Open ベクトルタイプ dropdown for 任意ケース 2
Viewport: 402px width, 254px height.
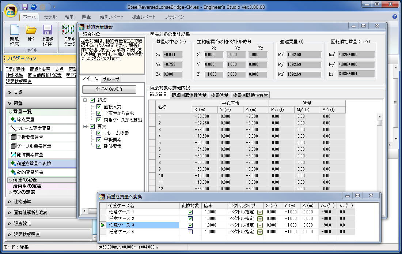tap(260, 219)
